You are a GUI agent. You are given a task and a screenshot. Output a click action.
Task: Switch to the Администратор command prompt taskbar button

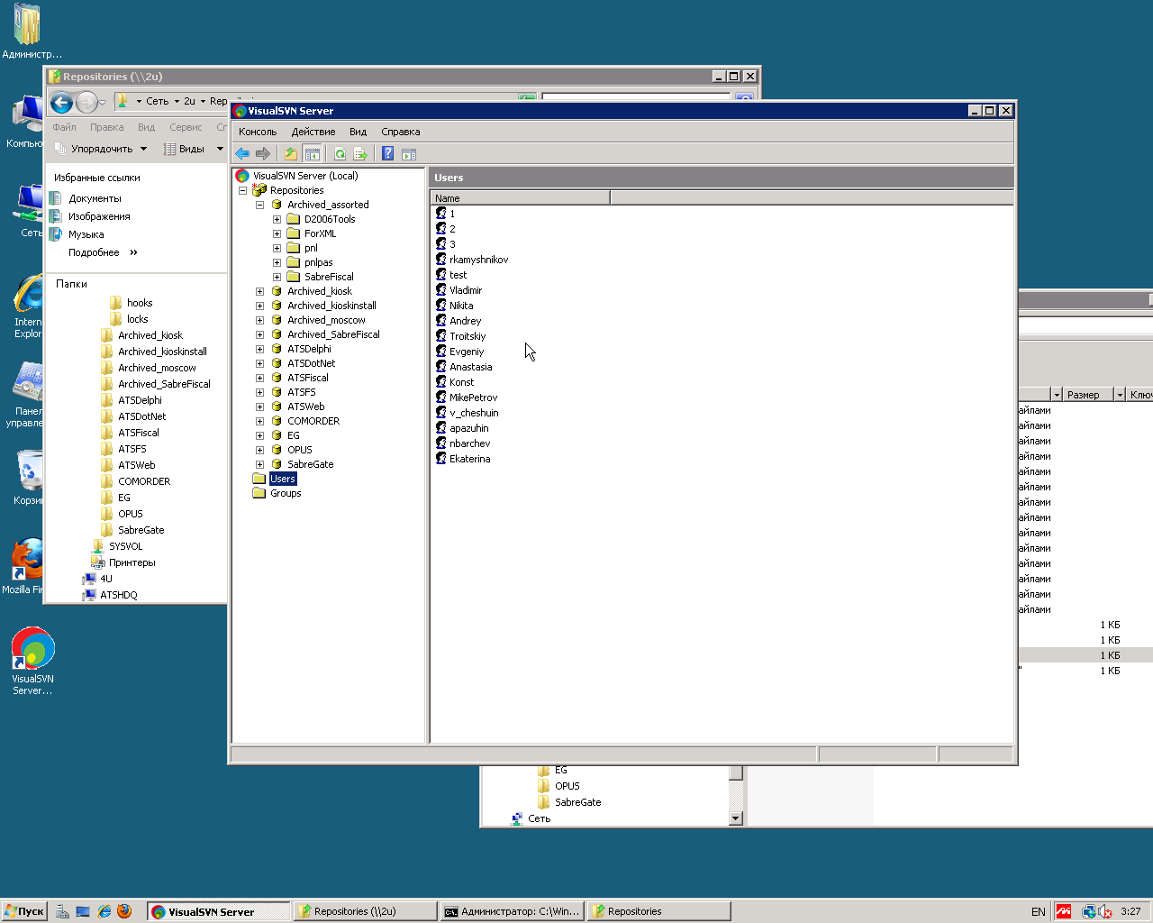pyautogui.click(x=512, y=911)
